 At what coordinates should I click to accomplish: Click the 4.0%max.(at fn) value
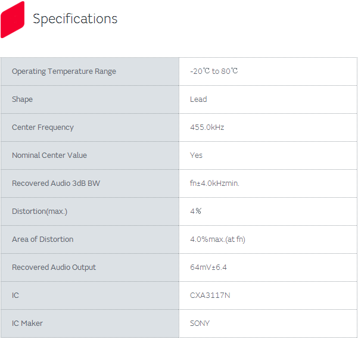click(x=217, y=240)
